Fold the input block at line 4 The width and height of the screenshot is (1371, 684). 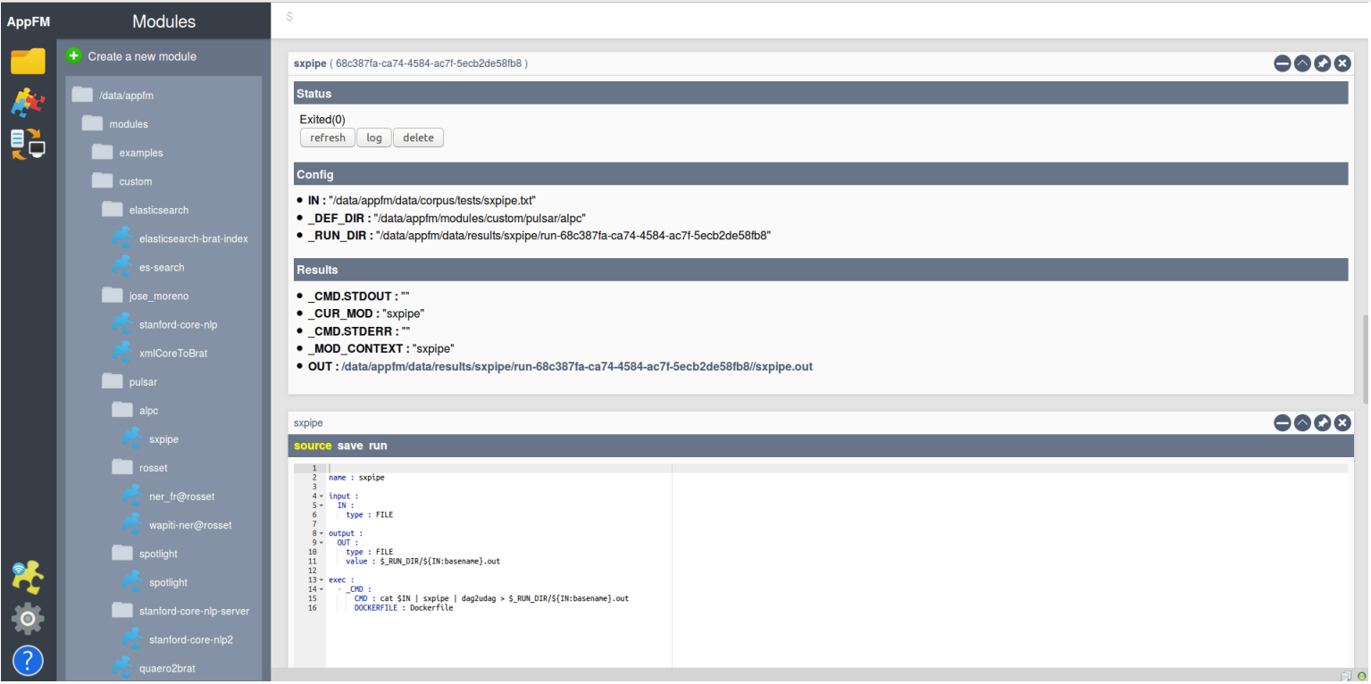coord(321,496)
